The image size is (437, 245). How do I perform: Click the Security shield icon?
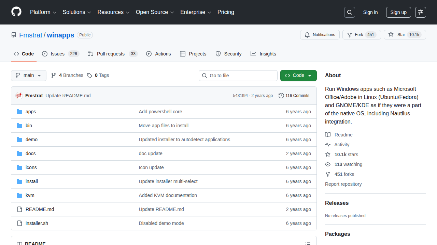[218, 54]
